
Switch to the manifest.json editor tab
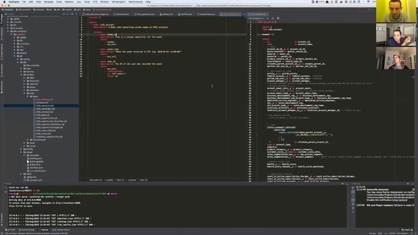(185, 14)
